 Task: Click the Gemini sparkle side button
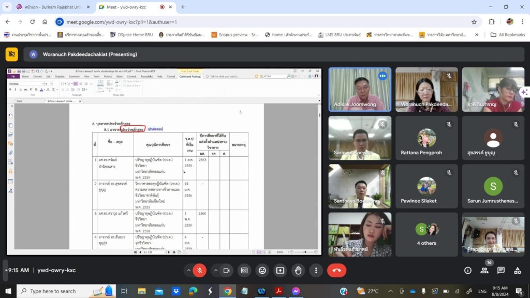(x=525, y=92)
